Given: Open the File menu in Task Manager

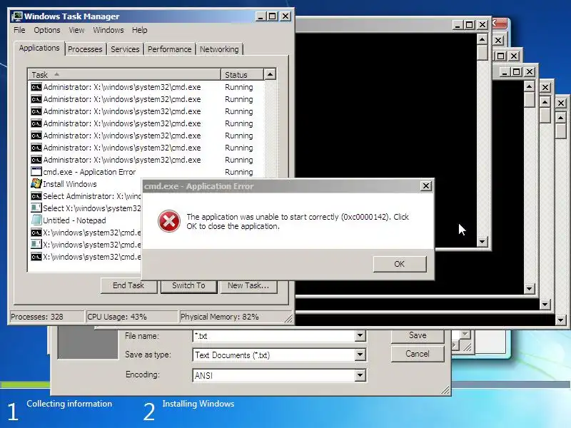Looking at the screenshot, I should (x=19, y=30).
